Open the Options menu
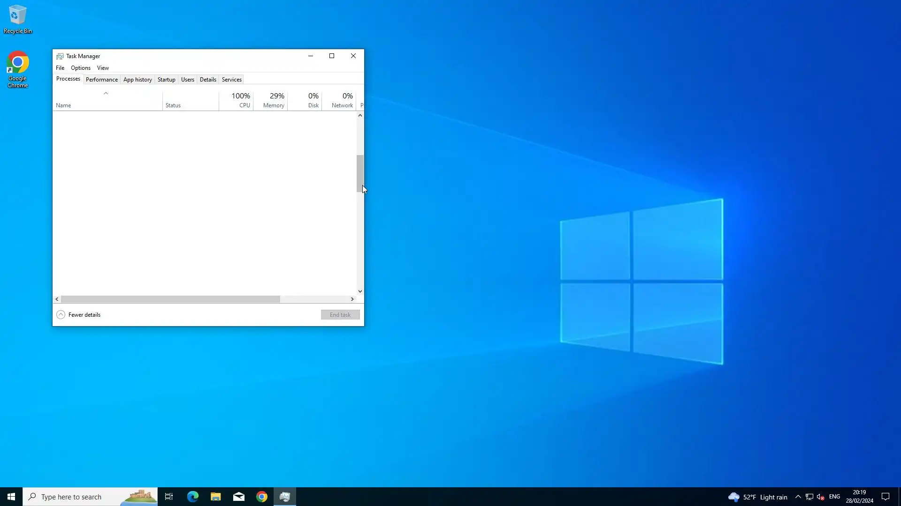Viewport: 901px width, 506px height. pos(81,68)
